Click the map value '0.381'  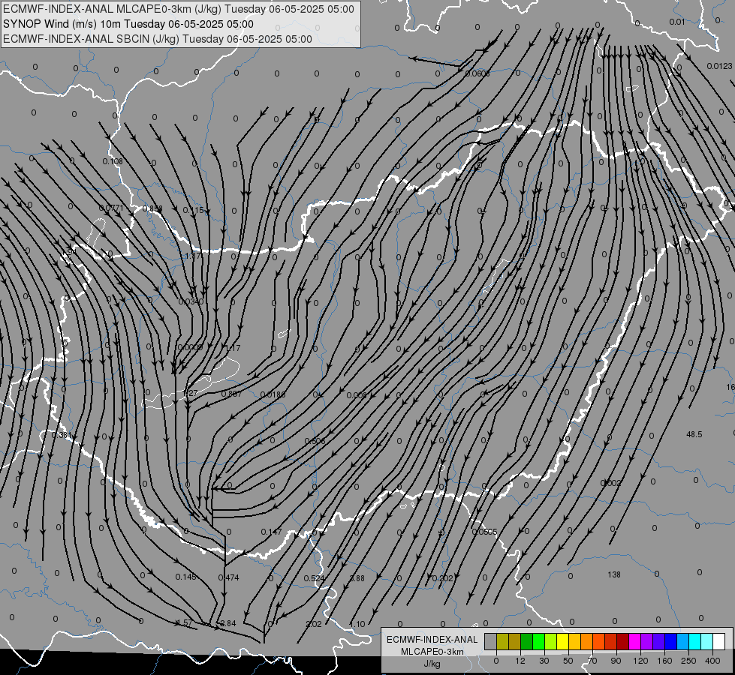click(x=61, y=435)
